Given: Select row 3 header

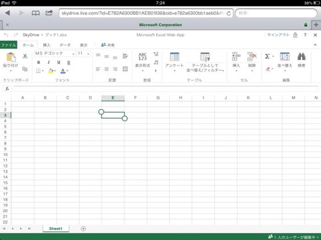Looking at the screenshot, I should coord(5,115).
